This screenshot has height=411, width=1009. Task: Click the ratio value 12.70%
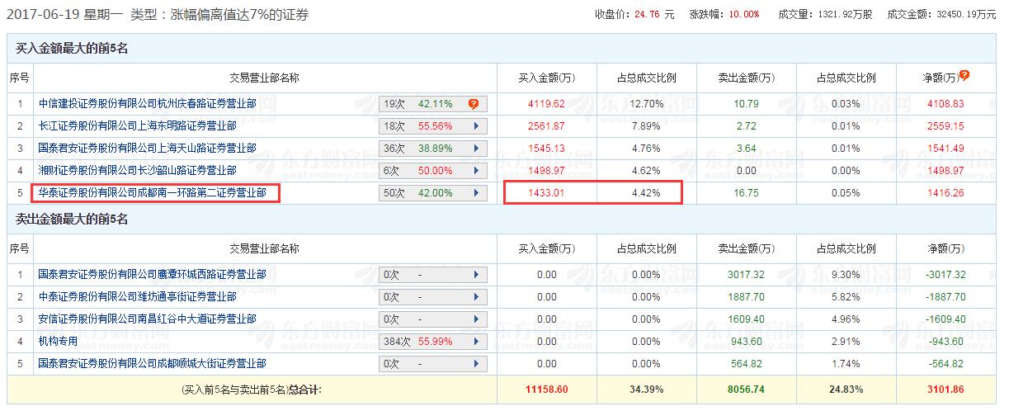click(x=646, y=104)
